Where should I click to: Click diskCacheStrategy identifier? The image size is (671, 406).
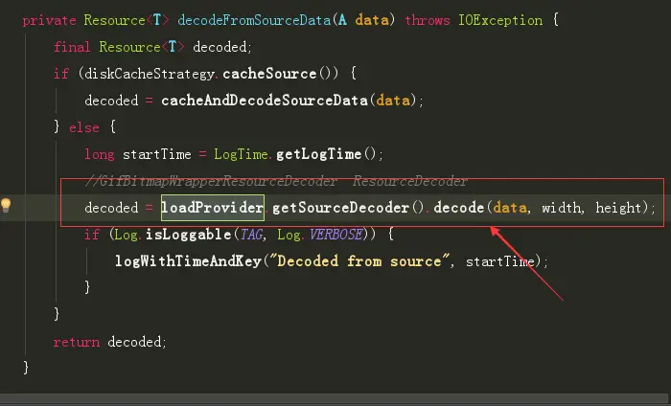pyautogui.click(x=150, y=74)
